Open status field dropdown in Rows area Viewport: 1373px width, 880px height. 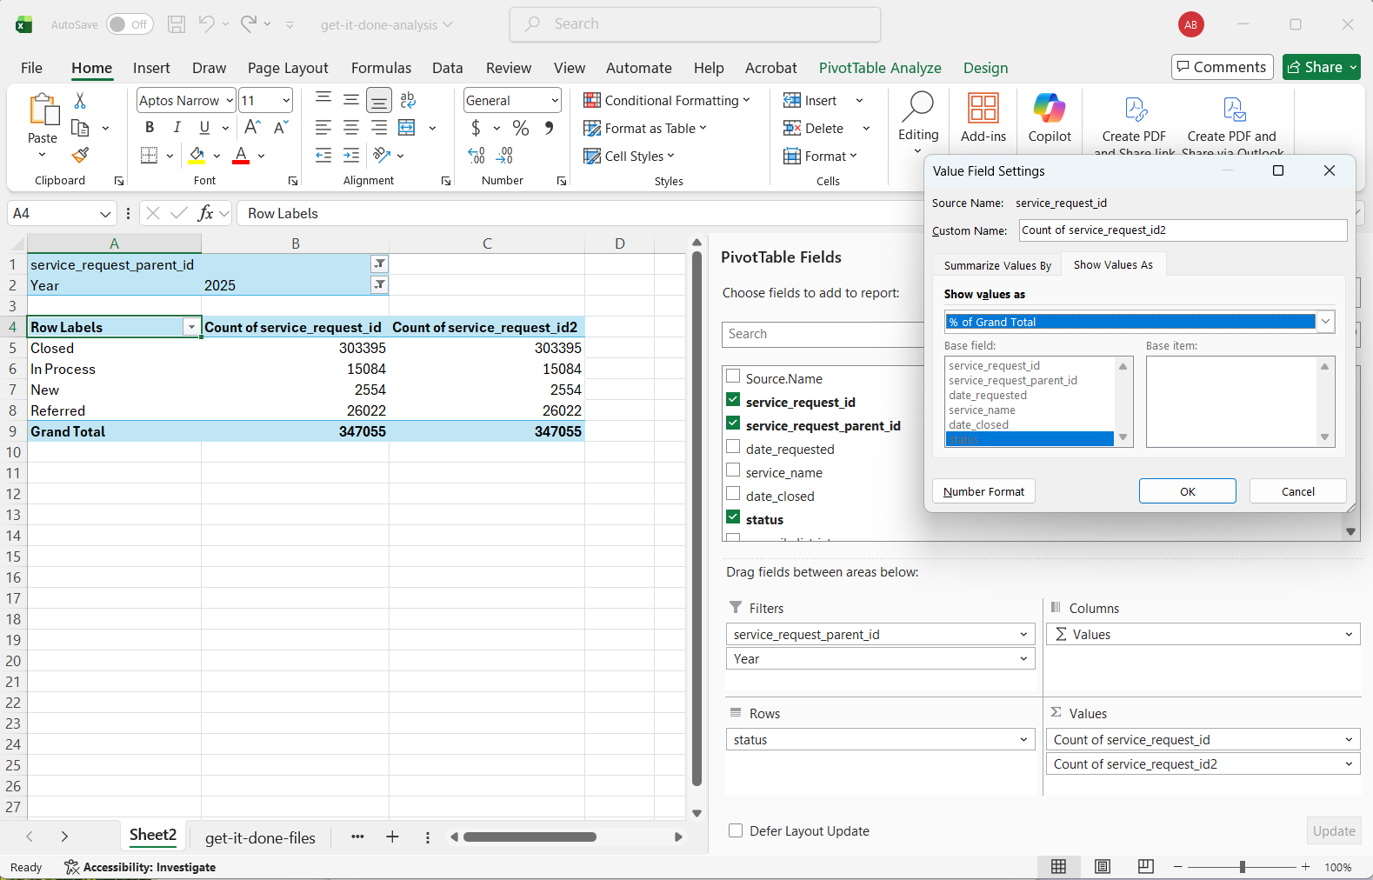[x=1023, y=740]
